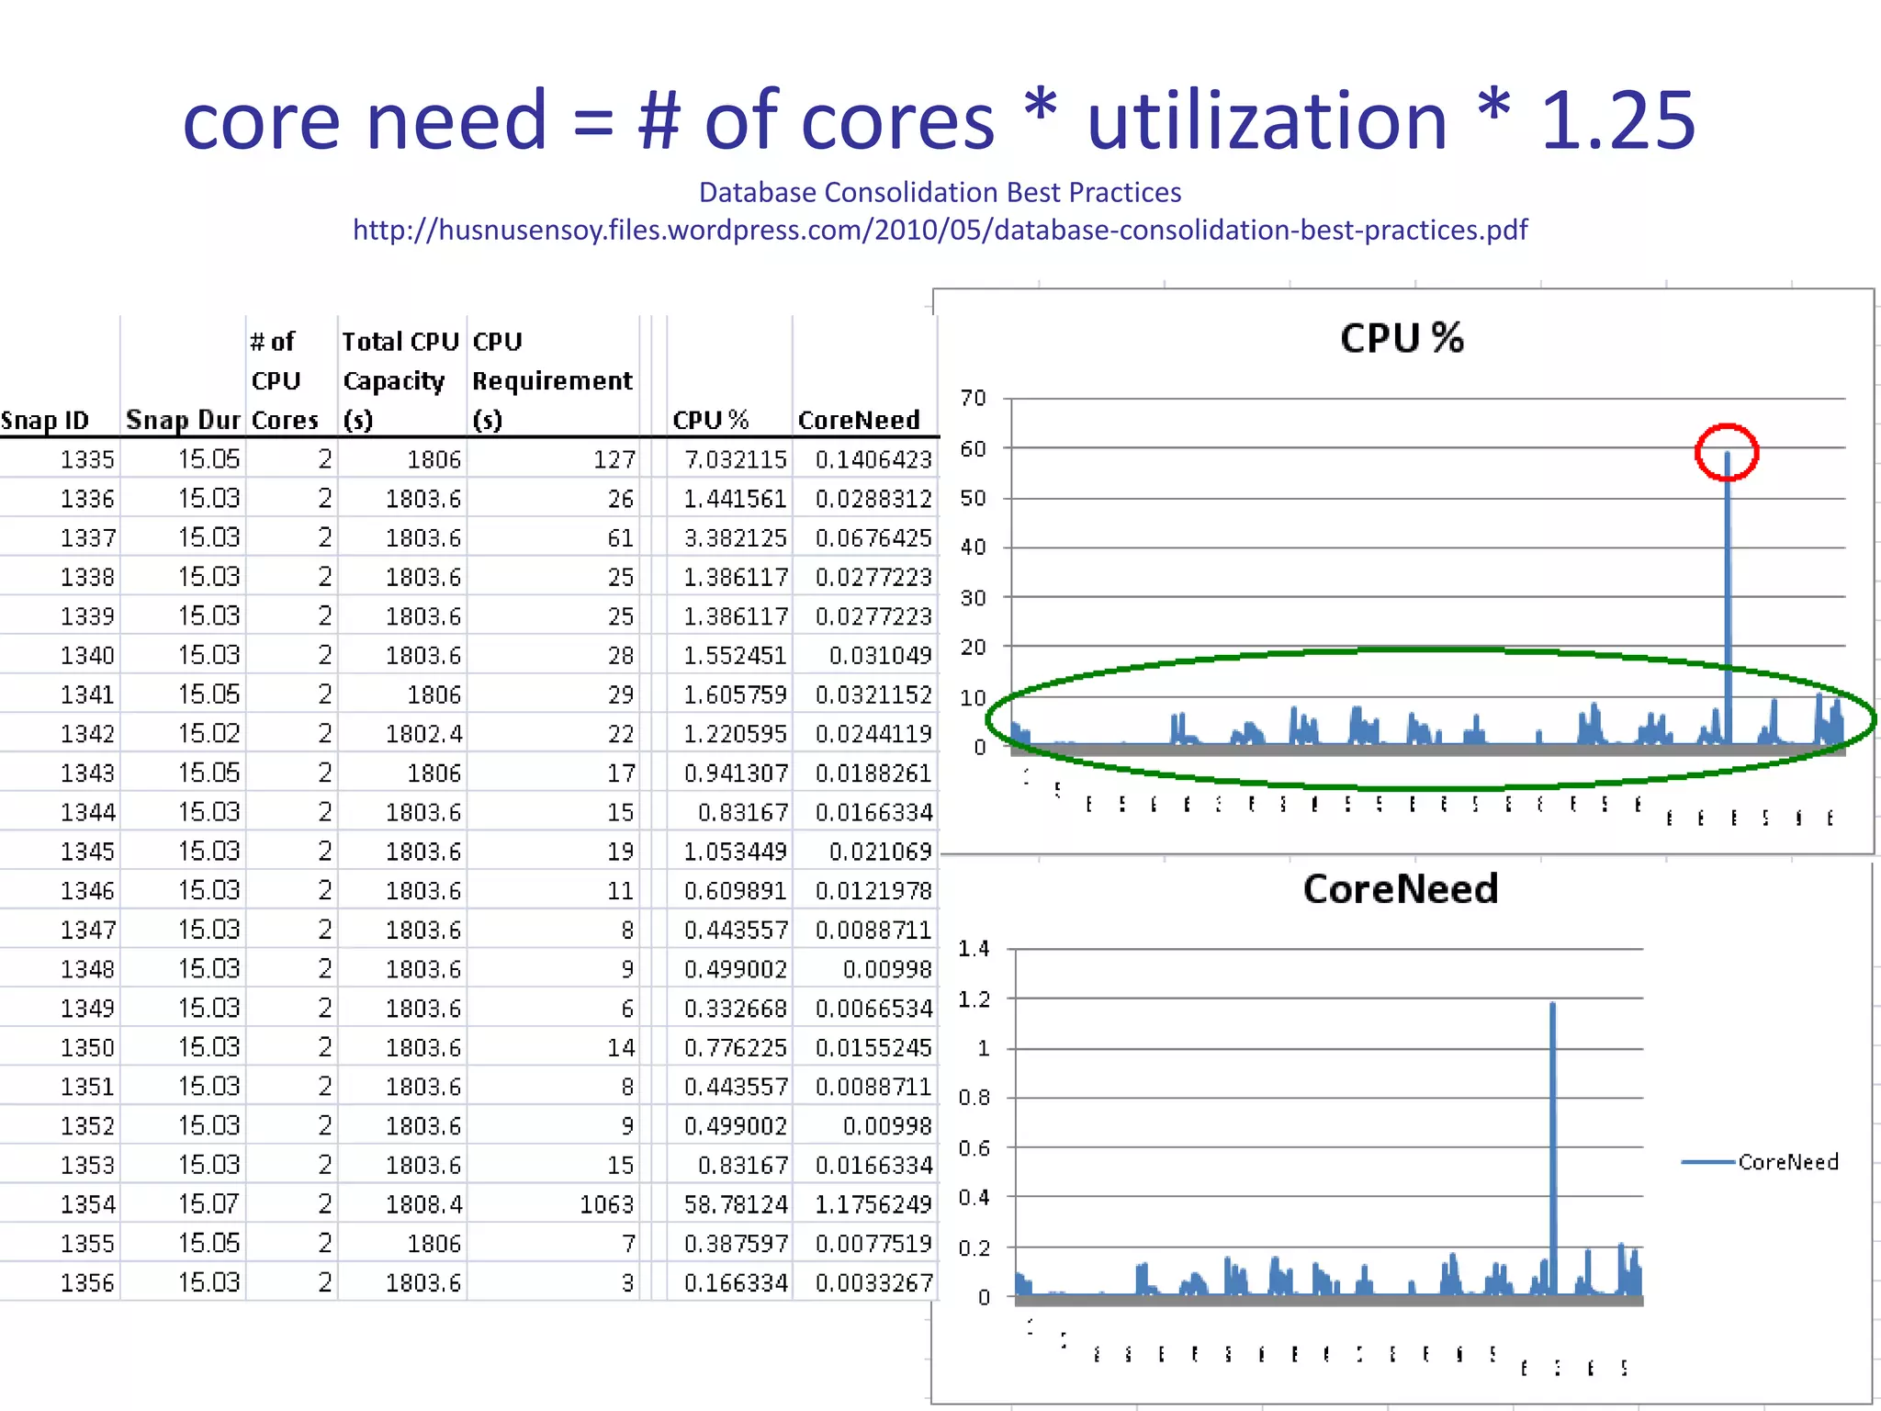Click CPU % value 0.776225
The height and width of the screenshot is (1411, 1881).
(x=736, y=1047)
